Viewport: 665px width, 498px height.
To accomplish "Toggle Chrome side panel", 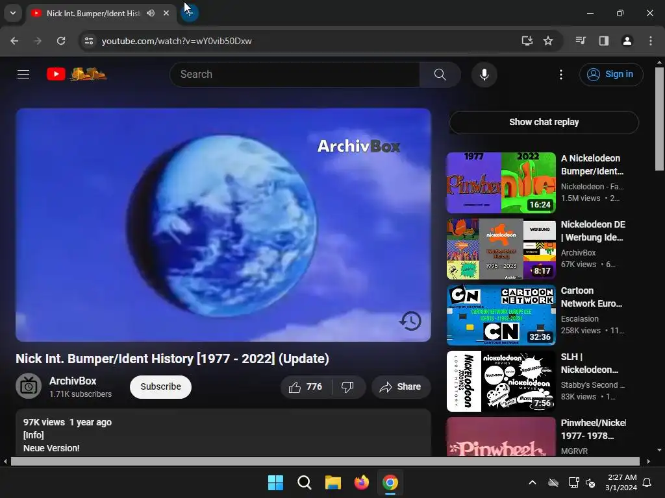I will tap(604, 41).
